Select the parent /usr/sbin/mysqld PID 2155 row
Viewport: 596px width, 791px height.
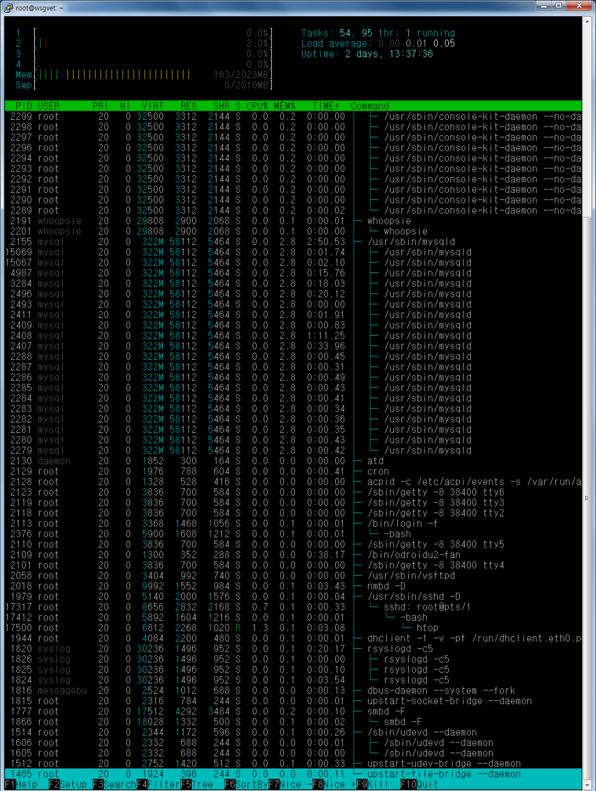coord(292,242)
